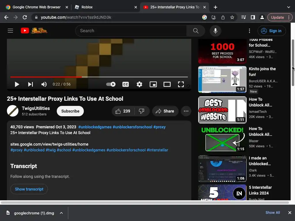Open YouTube settings three-dot menu
The width and height of the screenshot is (295, 221).
[x=249, y=31]
